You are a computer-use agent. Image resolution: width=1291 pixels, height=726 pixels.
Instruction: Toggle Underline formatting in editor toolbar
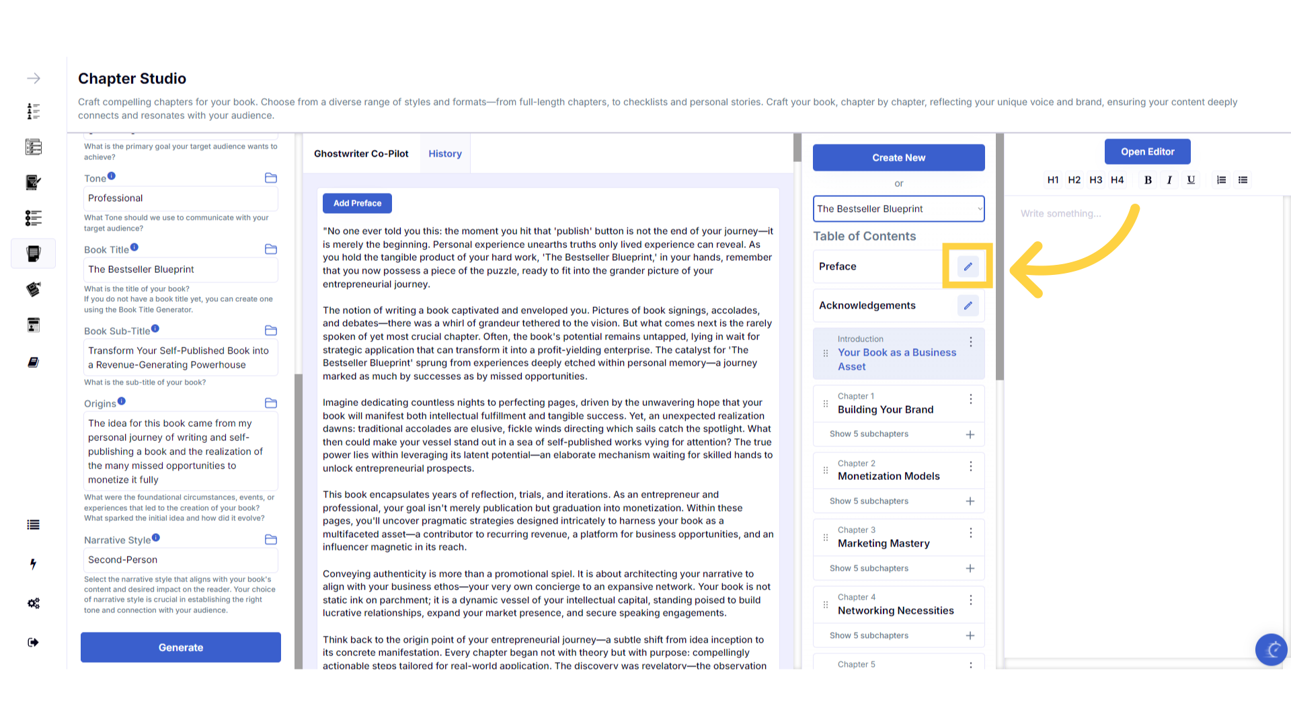click(1191, 180)
